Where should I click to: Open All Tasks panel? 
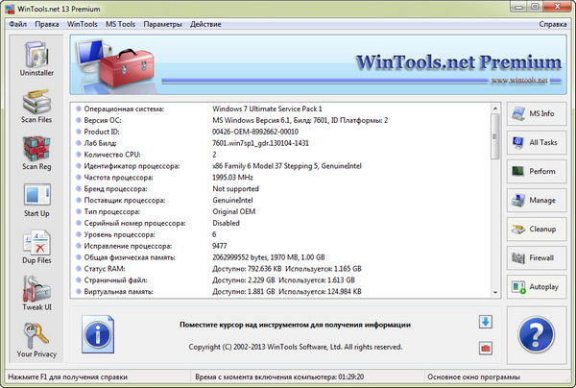coord(533,143)
